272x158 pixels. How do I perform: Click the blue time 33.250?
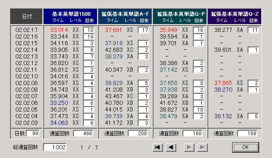coord(59,103)
